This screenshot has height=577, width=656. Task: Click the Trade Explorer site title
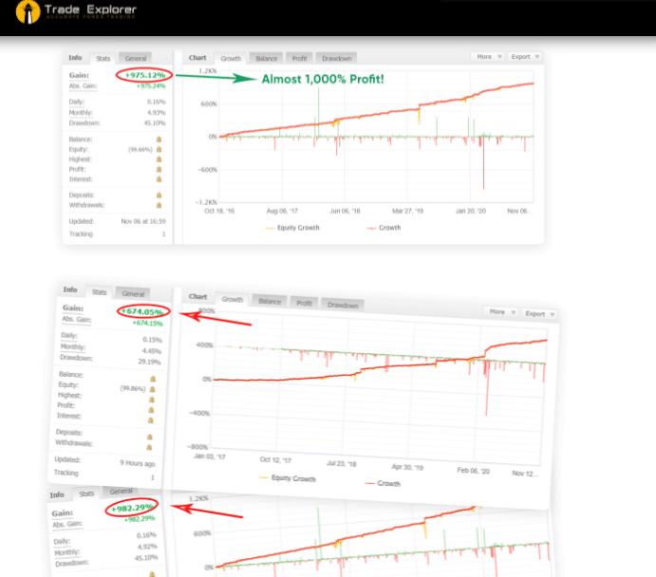(x=90, y=9)
